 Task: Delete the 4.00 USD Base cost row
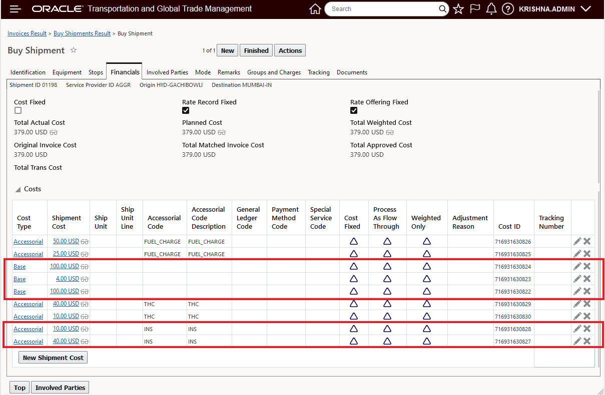(x=587, y=279)
